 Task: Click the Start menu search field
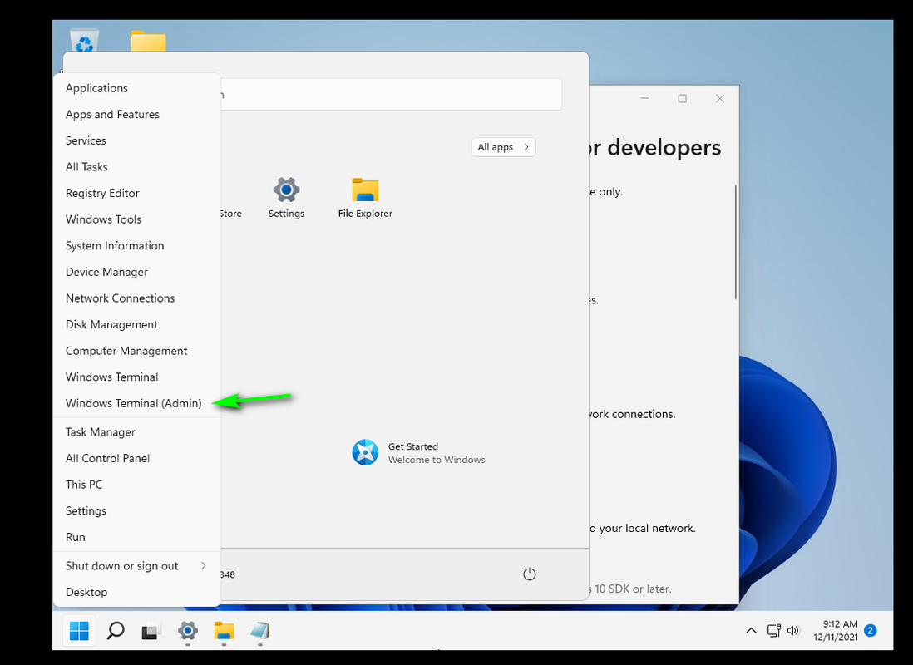(390, 94)
